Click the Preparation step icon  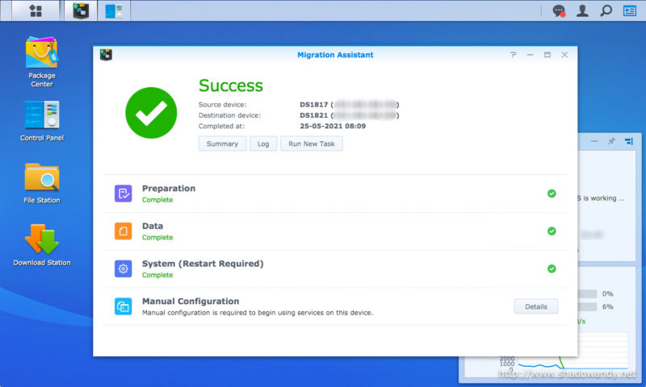coord(124,193)
